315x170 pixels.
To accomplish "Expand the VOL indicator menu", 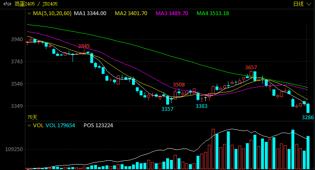I will 29,126.
